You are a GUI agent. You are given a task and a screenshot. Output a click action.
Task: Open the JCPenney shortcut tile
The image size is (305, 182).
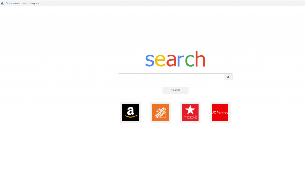click(220, 112)
